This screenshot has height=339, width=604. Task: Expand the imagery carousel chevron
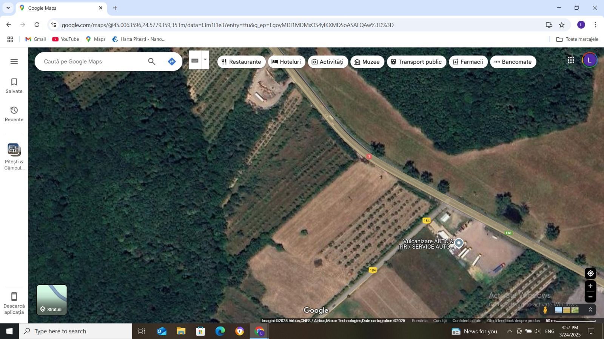(x=590, y=309)
